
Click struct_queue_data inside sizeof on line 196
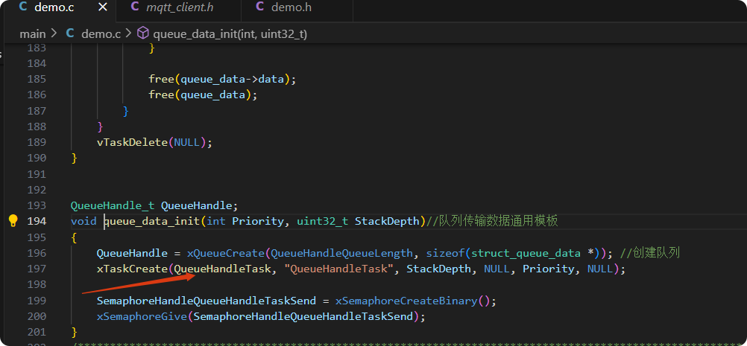pos(526,253)
